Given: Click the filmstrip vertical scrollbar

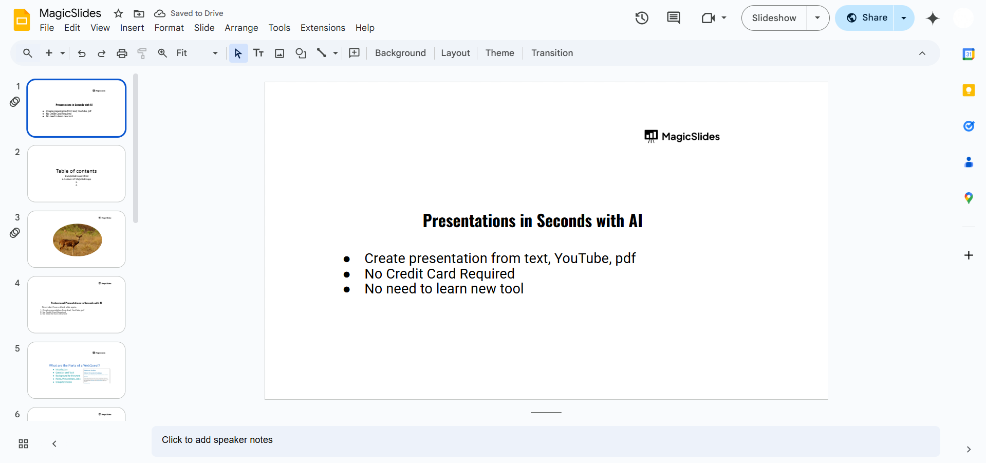Looking at the screenshot, I should click(x=136, y=148).
